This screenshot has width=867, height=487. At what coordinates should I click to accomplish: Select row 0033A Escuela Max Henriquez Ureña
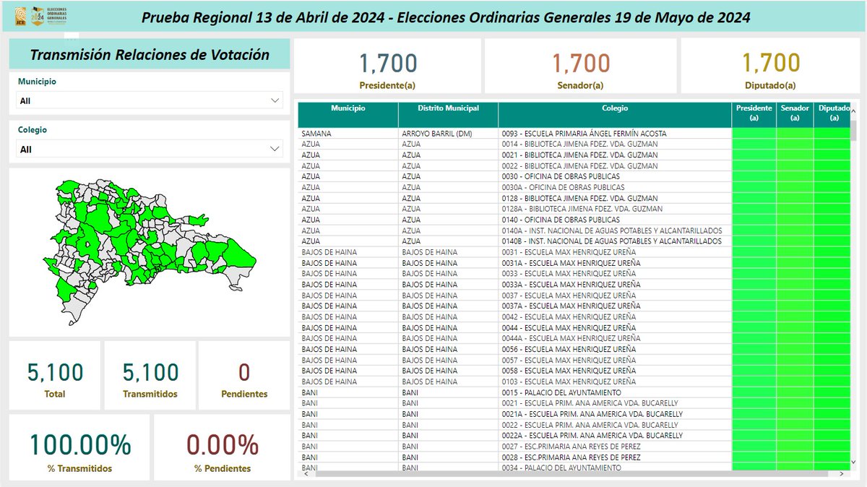pos(574,285)
